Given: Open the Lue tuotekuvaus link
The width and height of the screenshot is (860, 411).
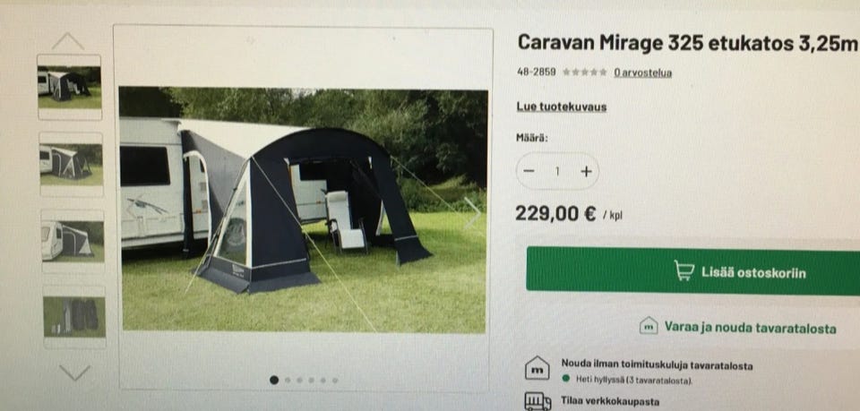Looking at the screenshot, I should [x=562, y=107].
